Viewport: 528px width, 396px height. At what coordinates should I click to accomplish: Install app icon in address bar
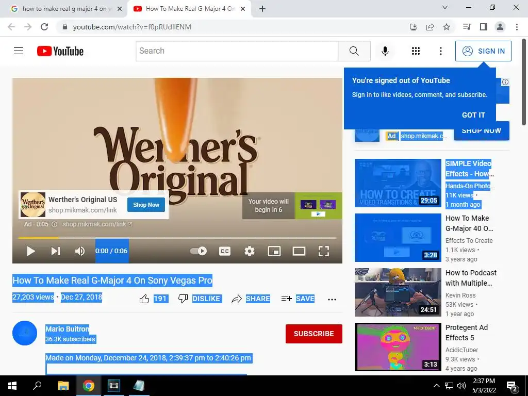pos(413,27)
